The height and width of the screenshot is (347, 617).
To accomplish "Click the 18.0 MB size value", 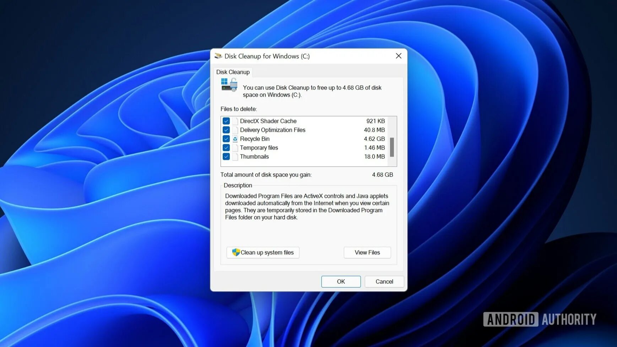I will (374, 157).
